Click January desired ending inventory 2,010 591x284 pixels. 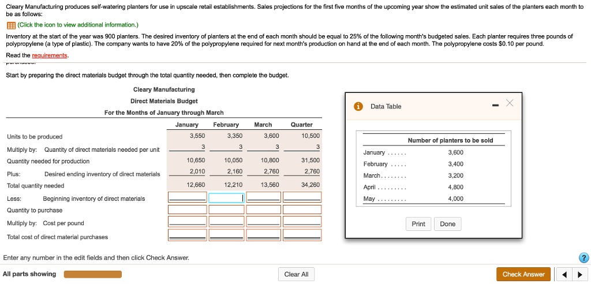coord(197,171)
